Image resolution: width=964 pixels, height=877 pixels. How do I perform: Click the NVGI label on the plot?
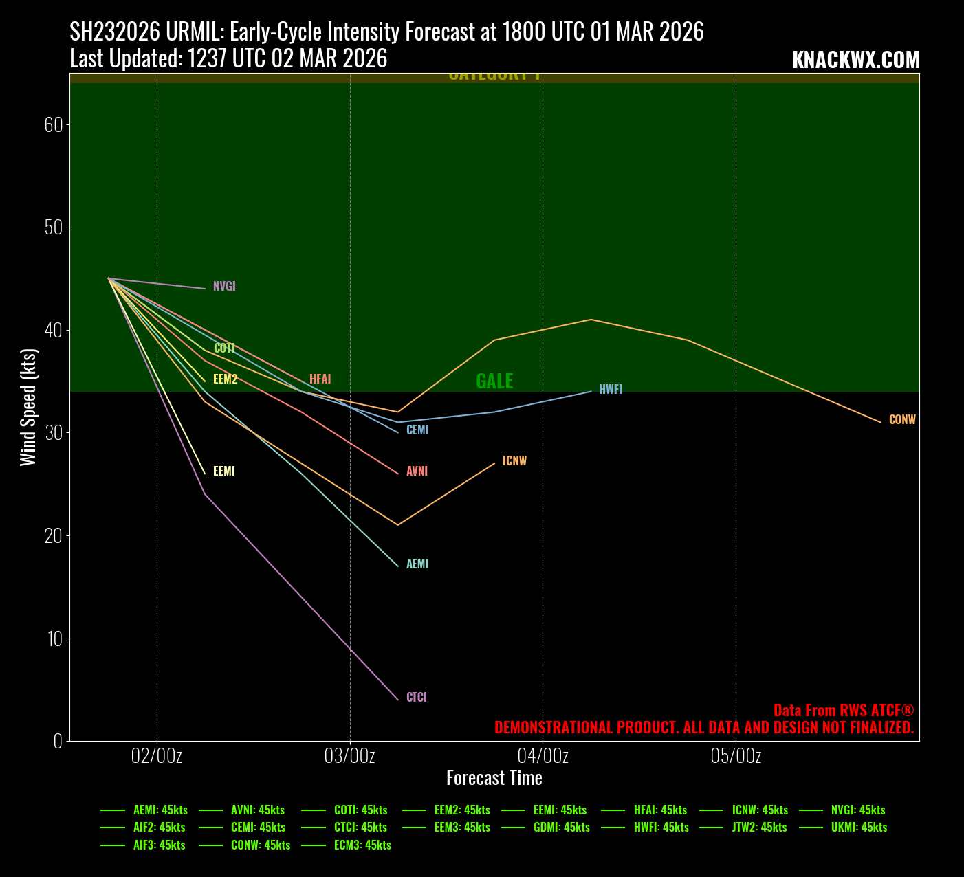pos(224,287)
